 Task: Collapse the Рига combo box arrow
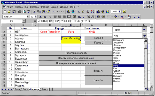click(x=144, y=36)
